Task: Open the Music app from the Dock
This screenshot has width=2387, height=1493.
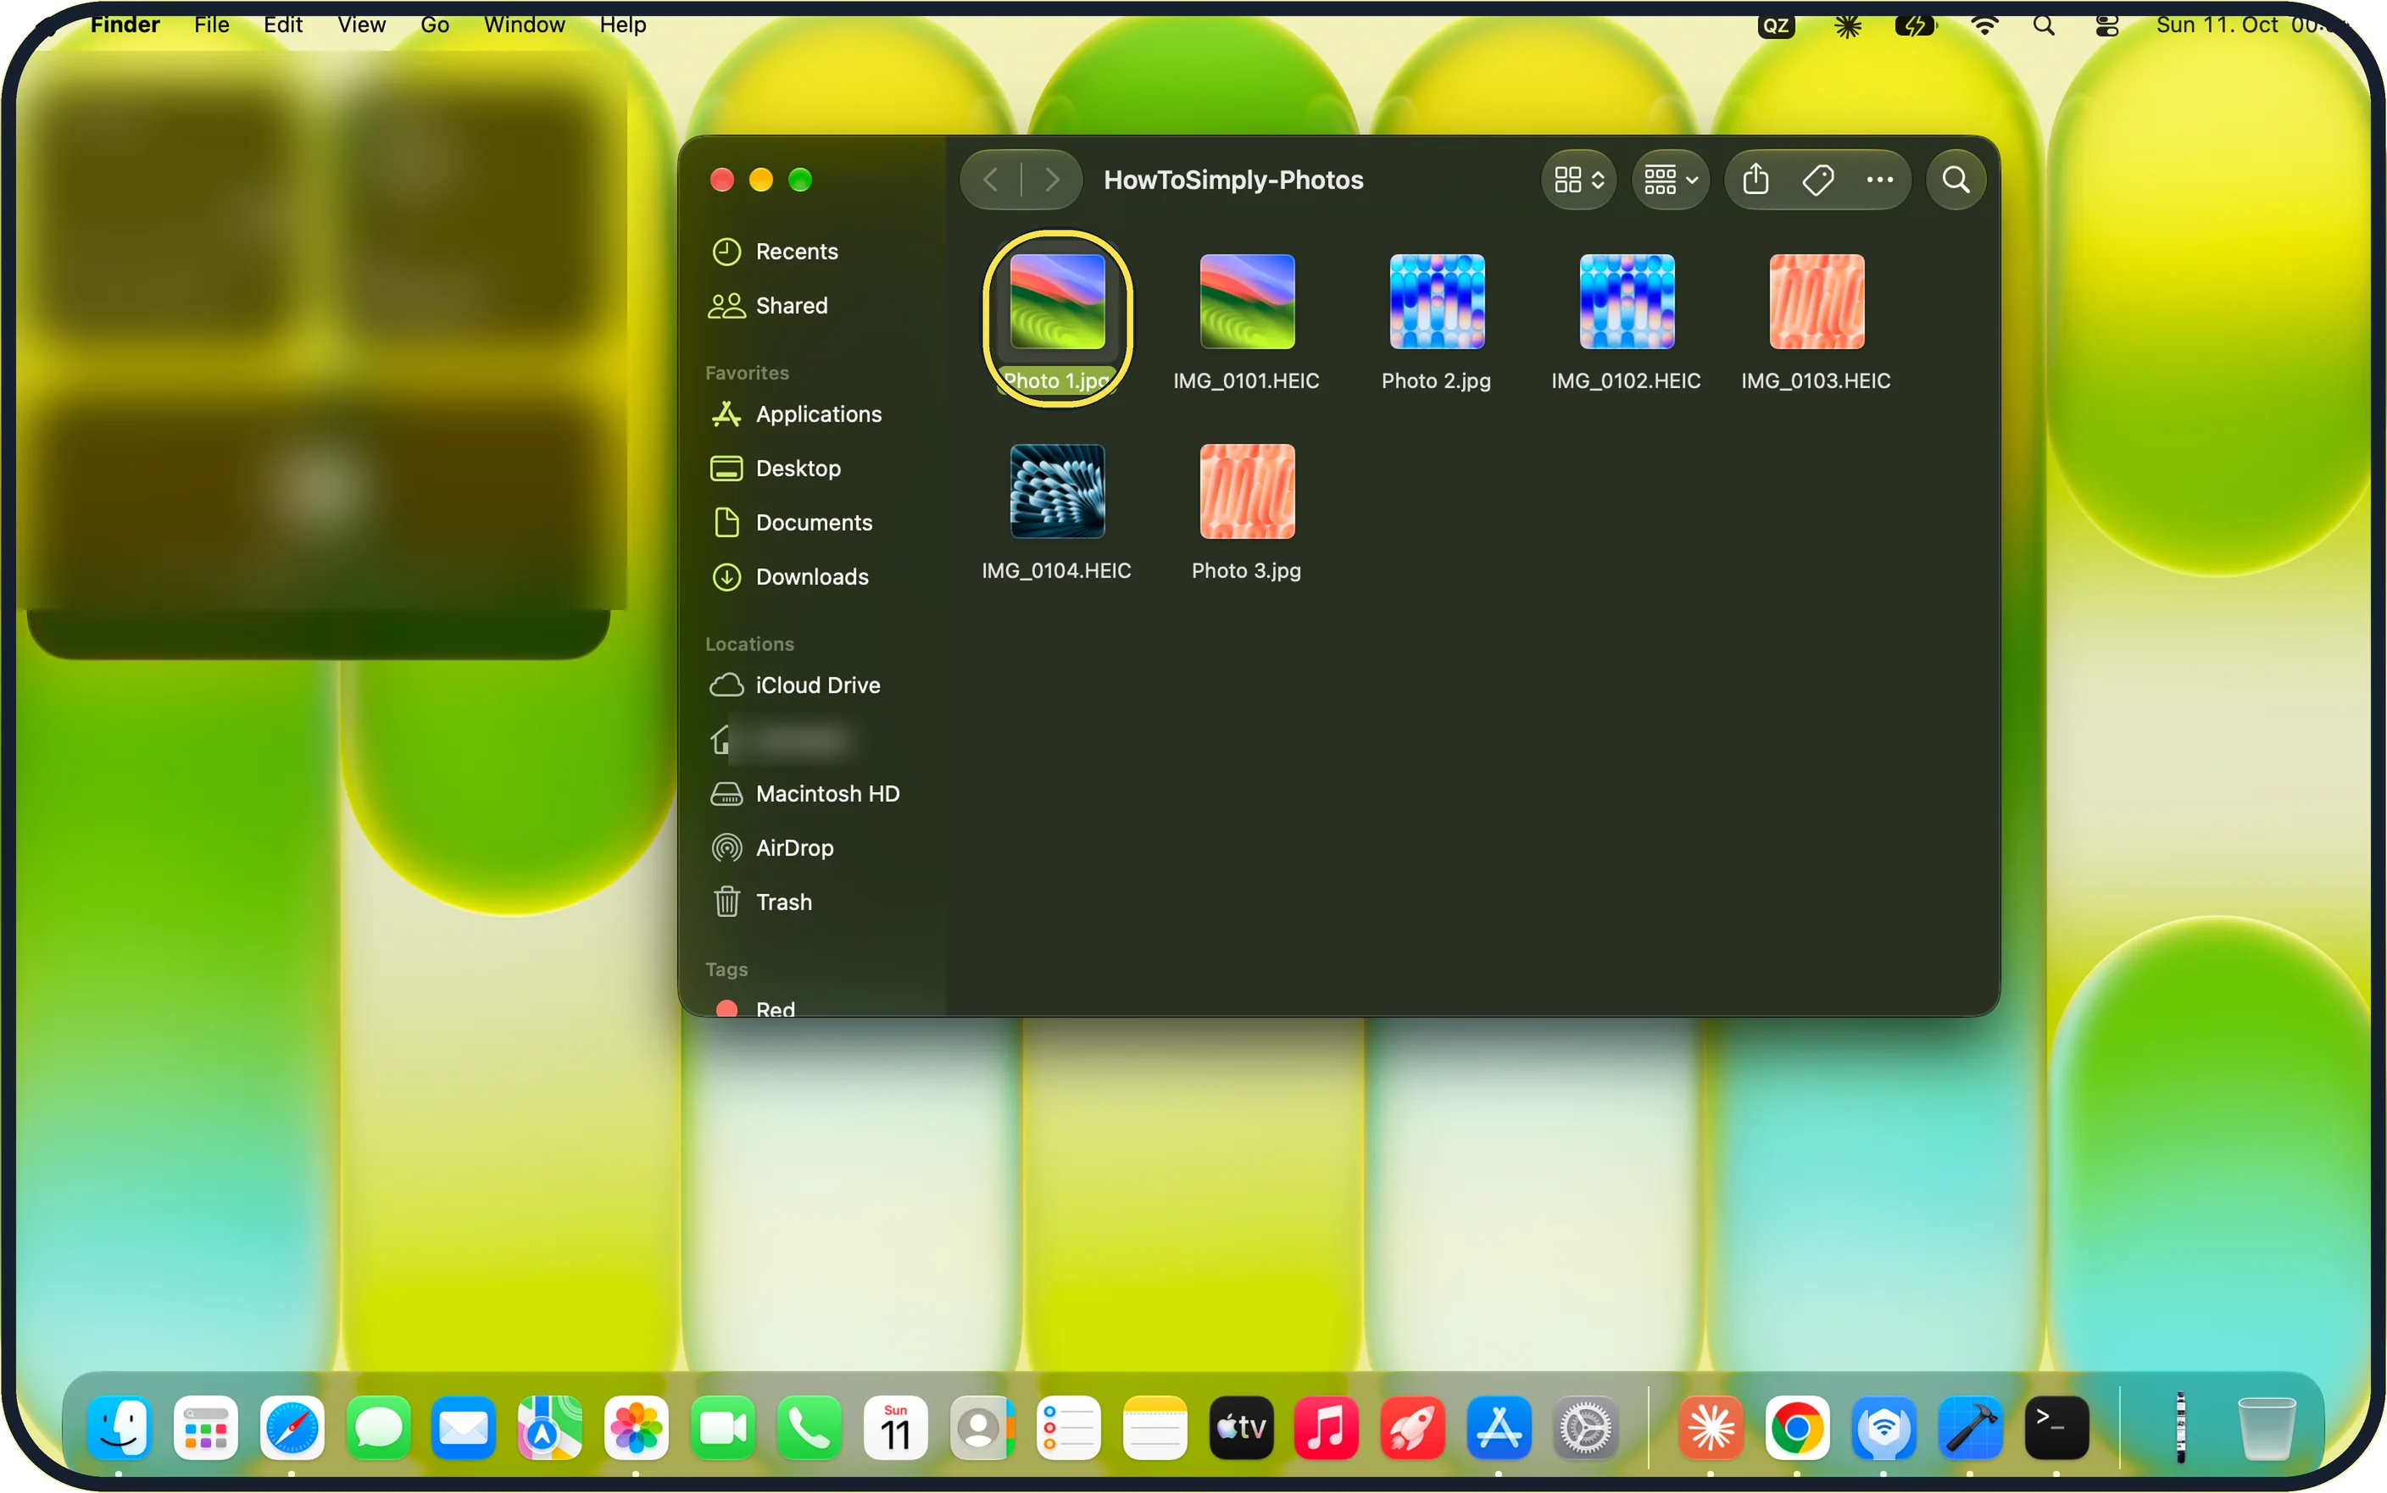Action: (x=1327, y=1428)
